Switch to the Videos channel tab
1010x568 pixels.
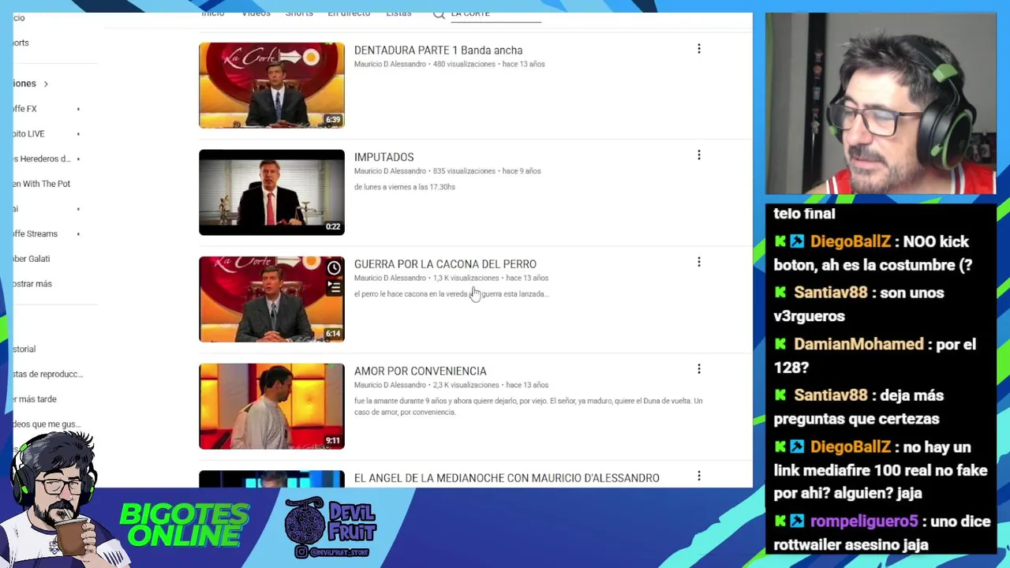point(256,14)
